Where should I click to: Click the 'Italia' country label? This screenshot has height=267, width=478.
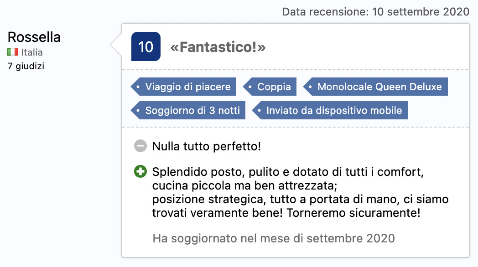(x=32, y=52)
